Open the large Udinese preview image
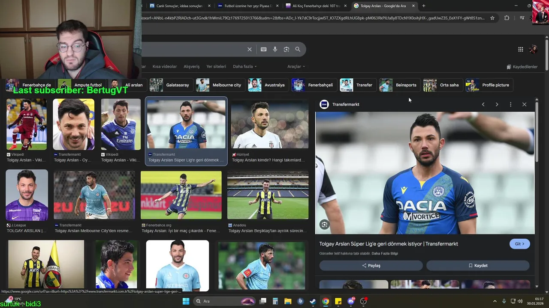The height and width of the screenshot is (308, 549). click(425, 173)
